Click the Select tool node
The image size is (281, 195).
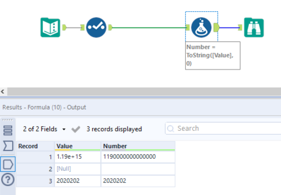tap(96, 27)
